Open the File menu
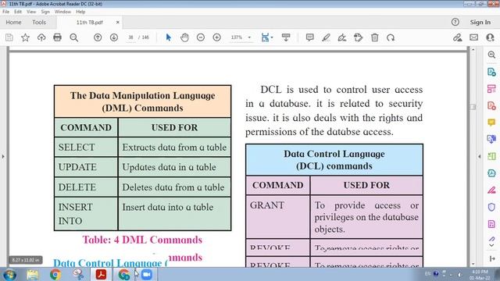 coord(5,12)
